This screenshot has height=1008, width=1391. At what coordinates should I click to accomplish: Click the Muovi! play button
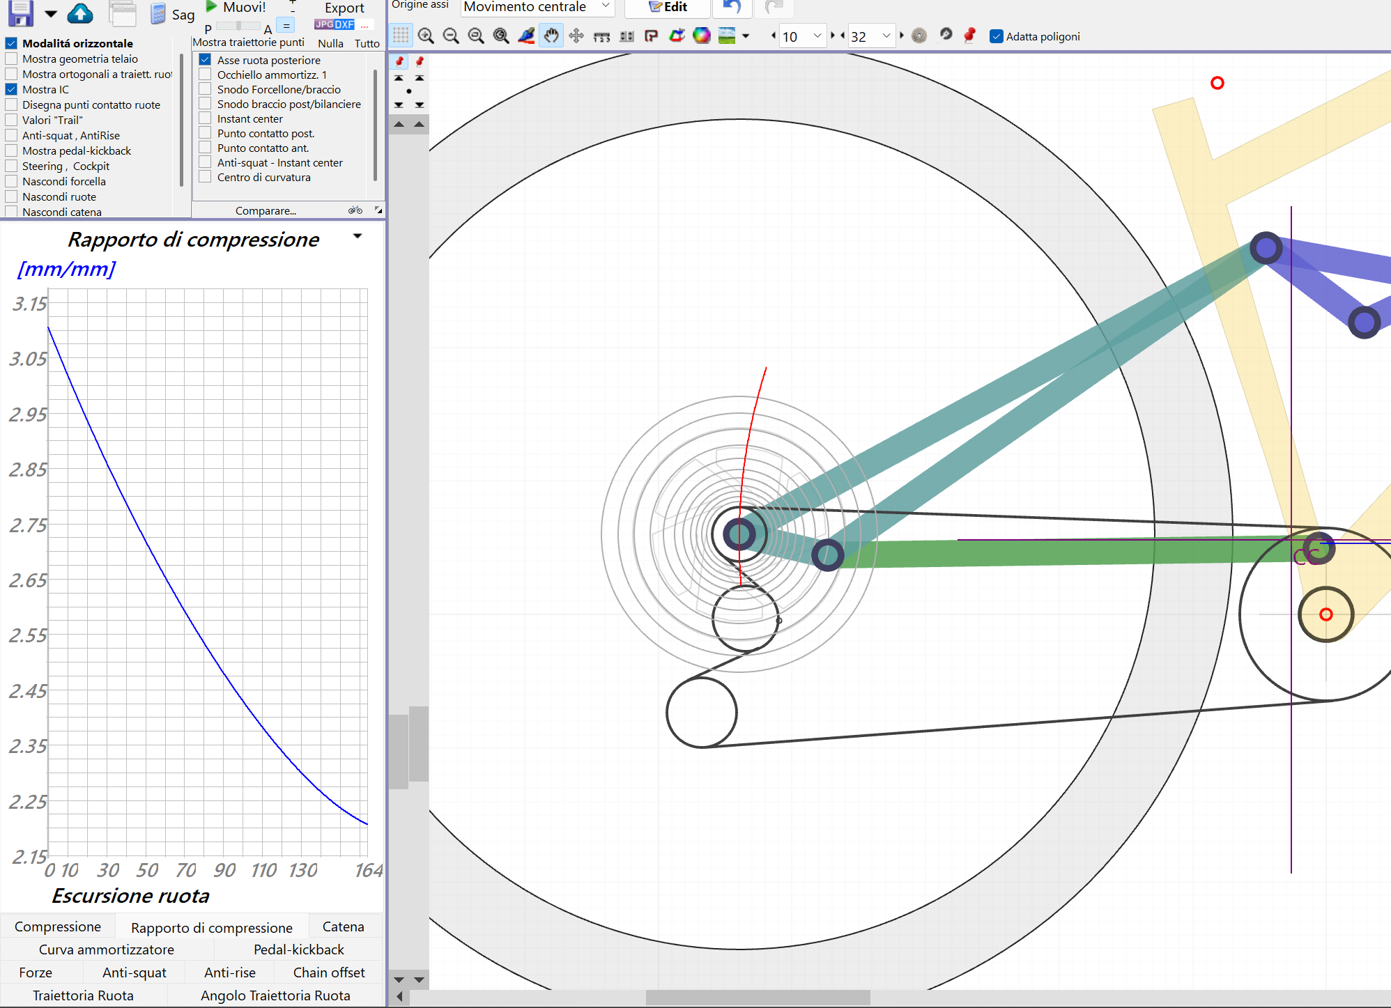[236, 8]
